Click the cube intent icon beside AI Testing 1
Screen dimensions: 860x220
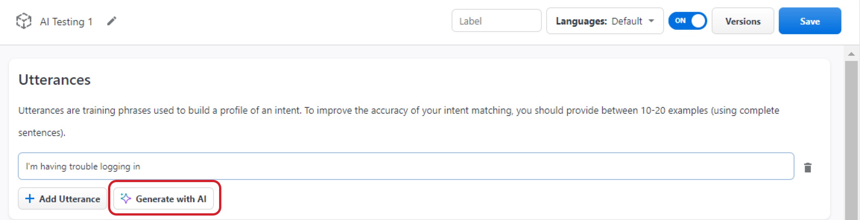[23, 21]
